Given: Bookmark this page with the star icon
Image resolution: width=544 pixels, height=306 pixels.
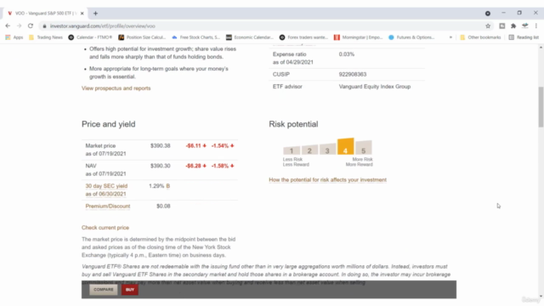Looking at the screenshot, I should [488, 26].
